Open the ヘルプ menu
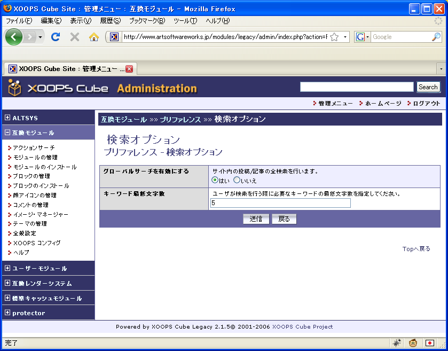 coord(218,21)
